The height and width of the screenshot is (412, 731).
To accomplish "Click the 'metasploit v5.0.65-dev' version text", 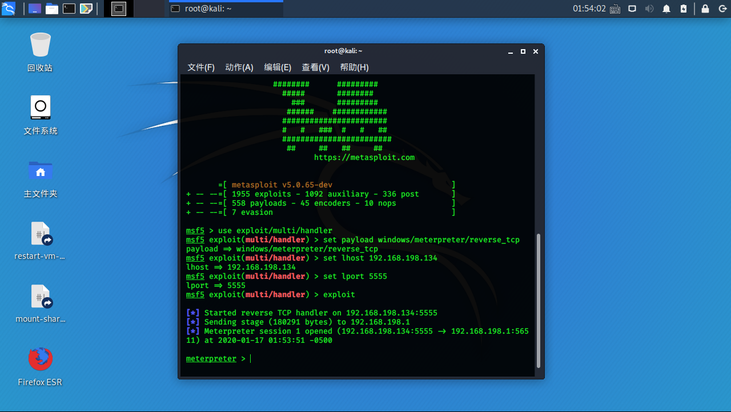I will click(x=282, y=185).
